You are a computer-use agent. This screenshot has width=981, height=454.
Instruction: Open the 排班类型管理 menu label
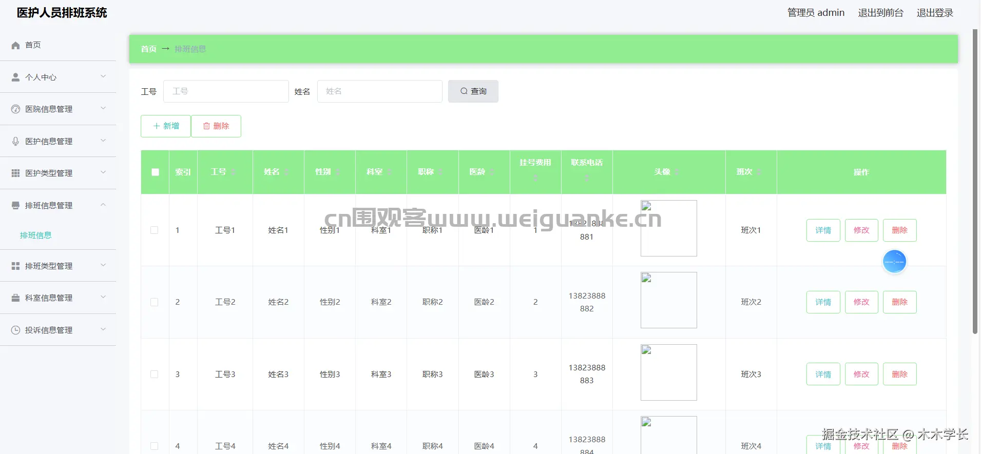(x=49, y=266)
